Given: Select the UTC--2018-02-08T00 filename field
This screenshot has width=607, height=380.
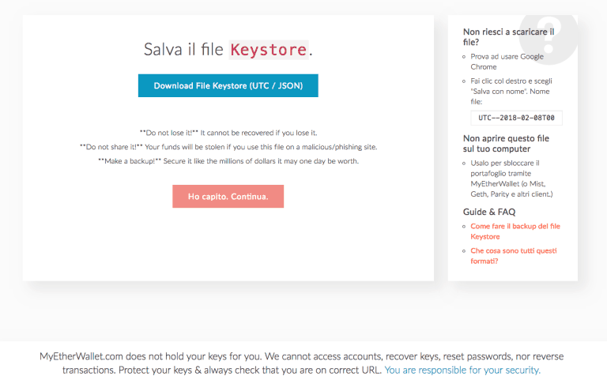Looking at the screenshot, I should (516, 118).
